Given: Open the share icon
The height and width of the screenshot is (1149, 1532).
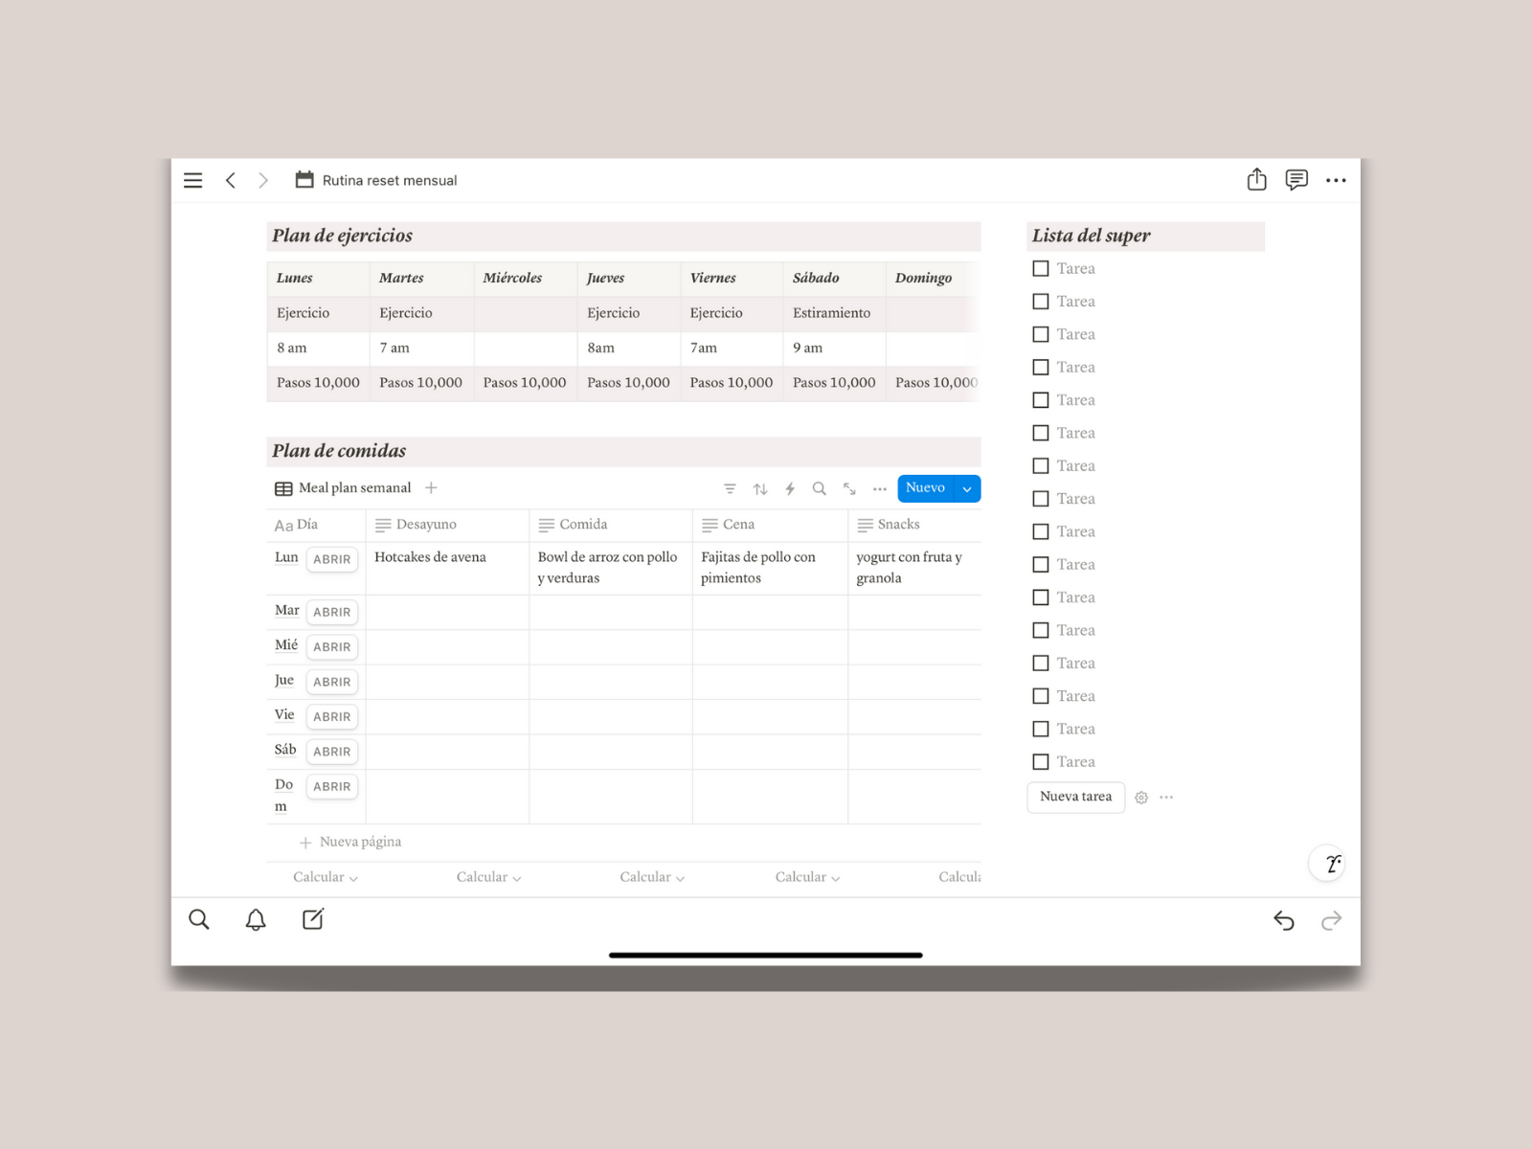Looking at the screenshot, I should tap(1256, 179).
